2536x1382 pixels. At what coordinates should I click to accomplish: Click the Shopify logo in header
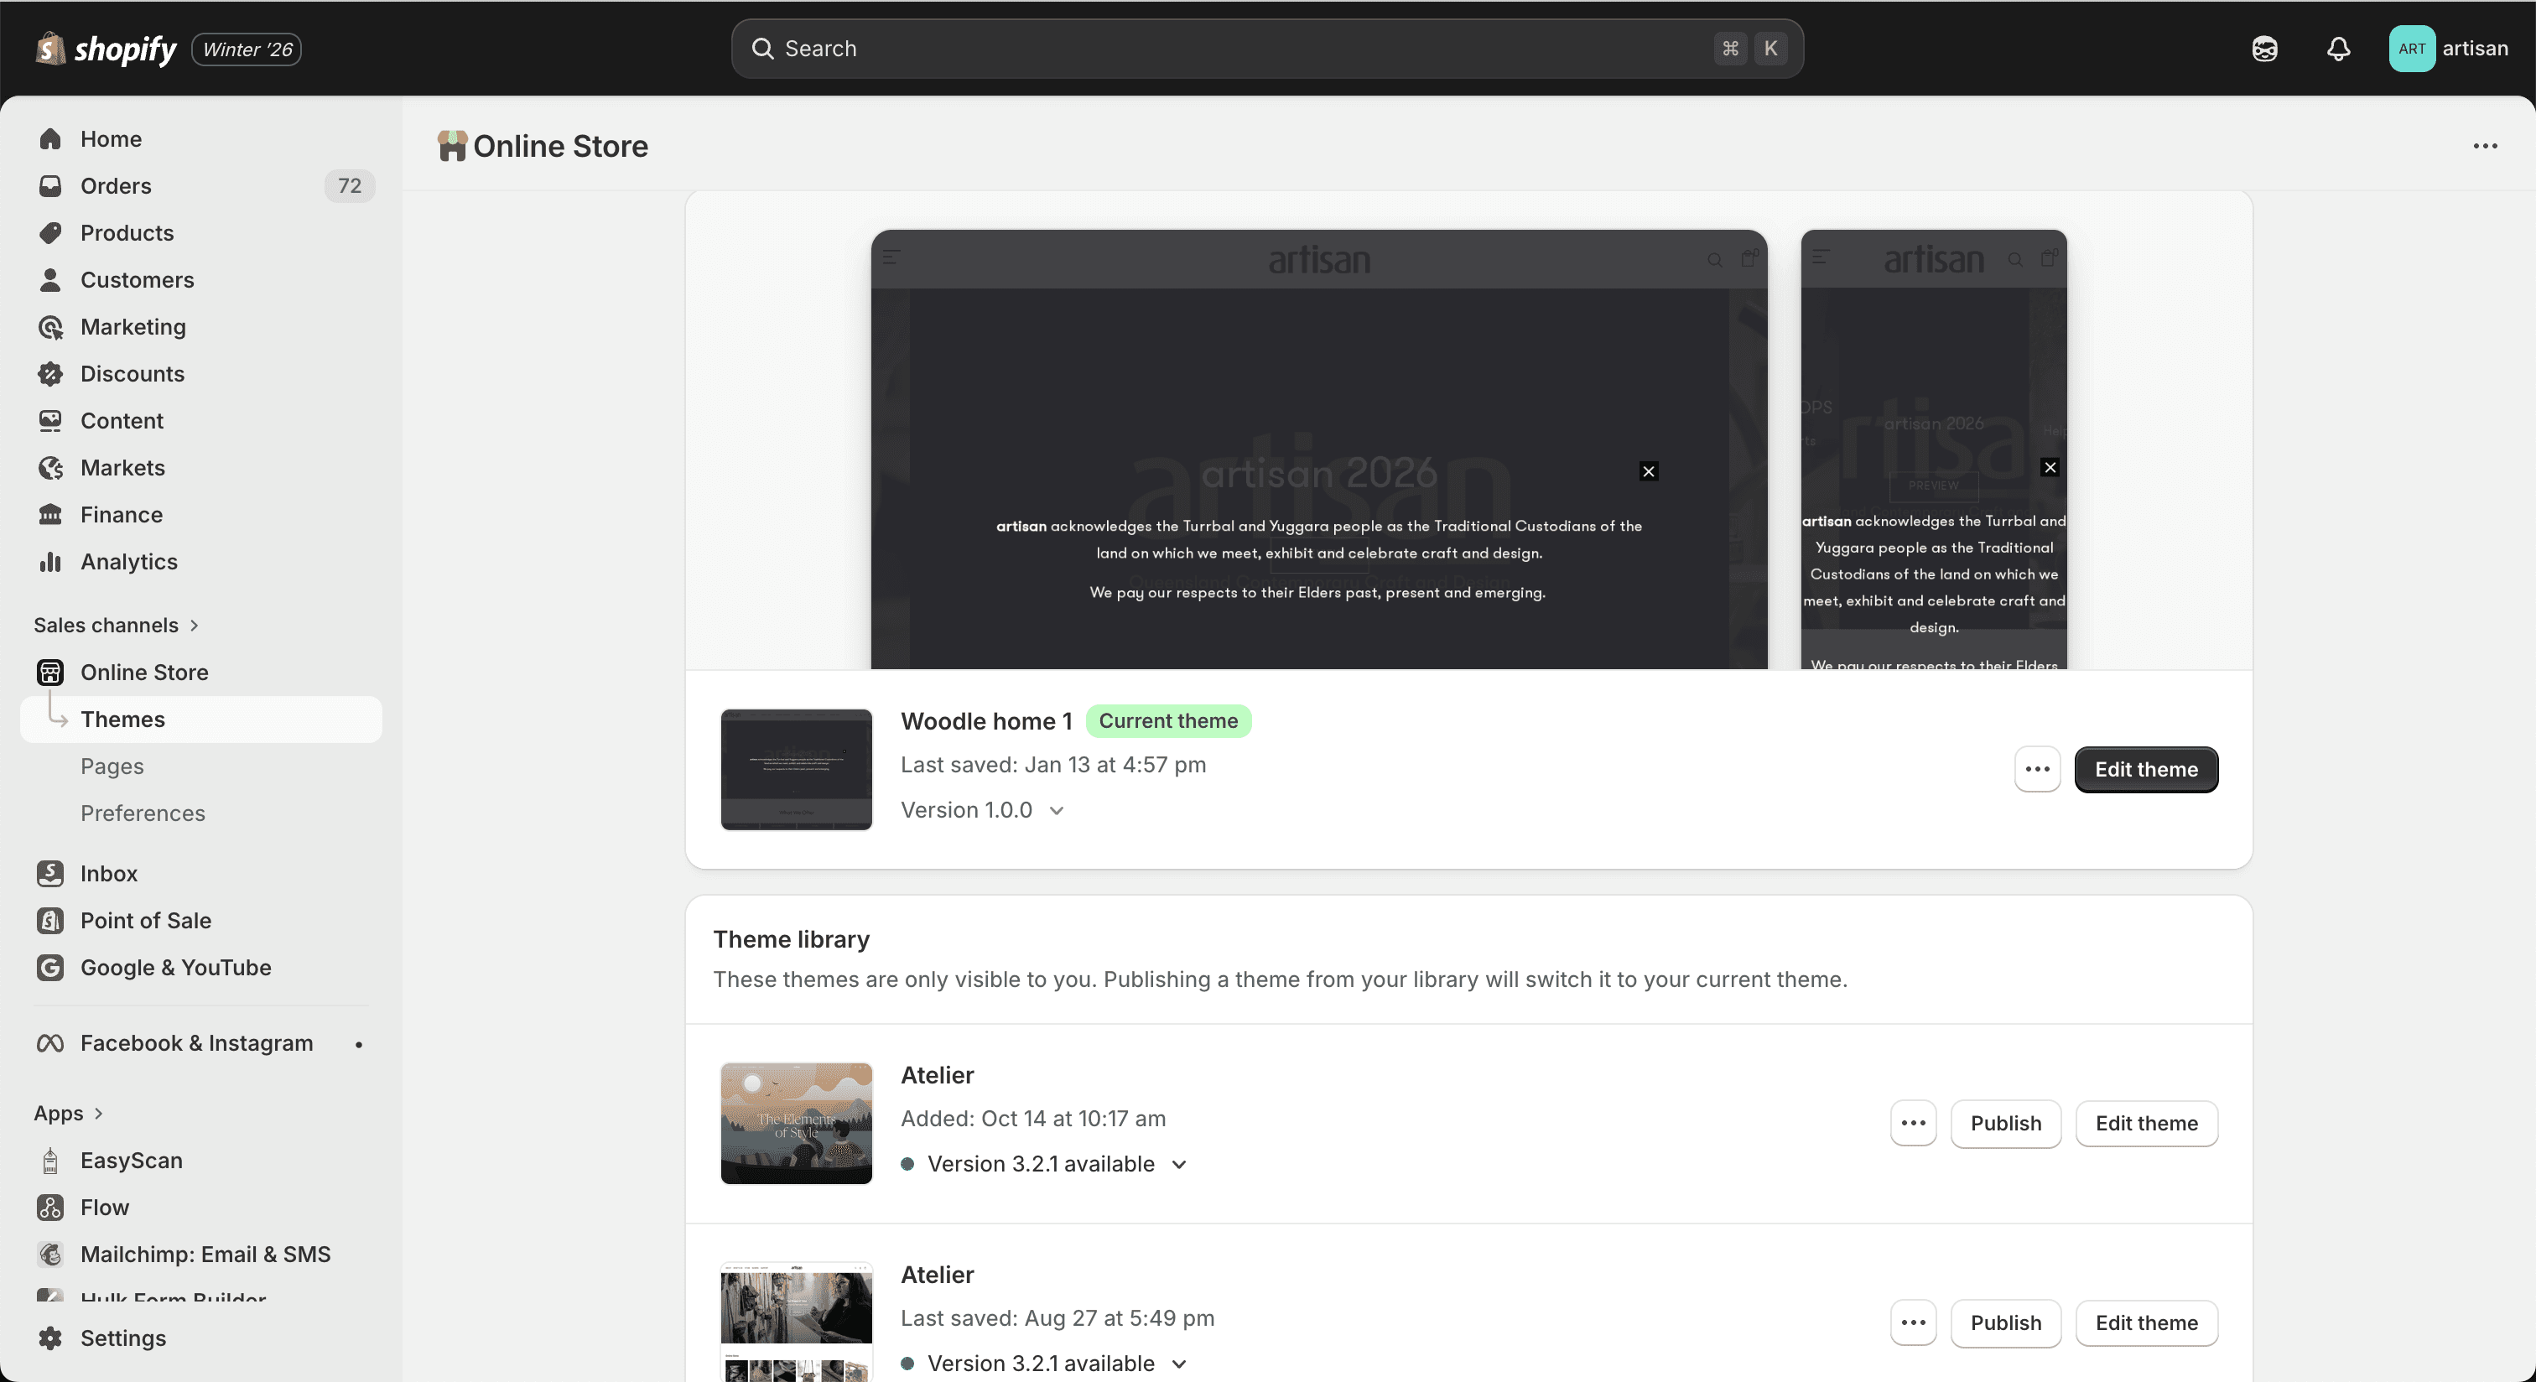[107, 49]
